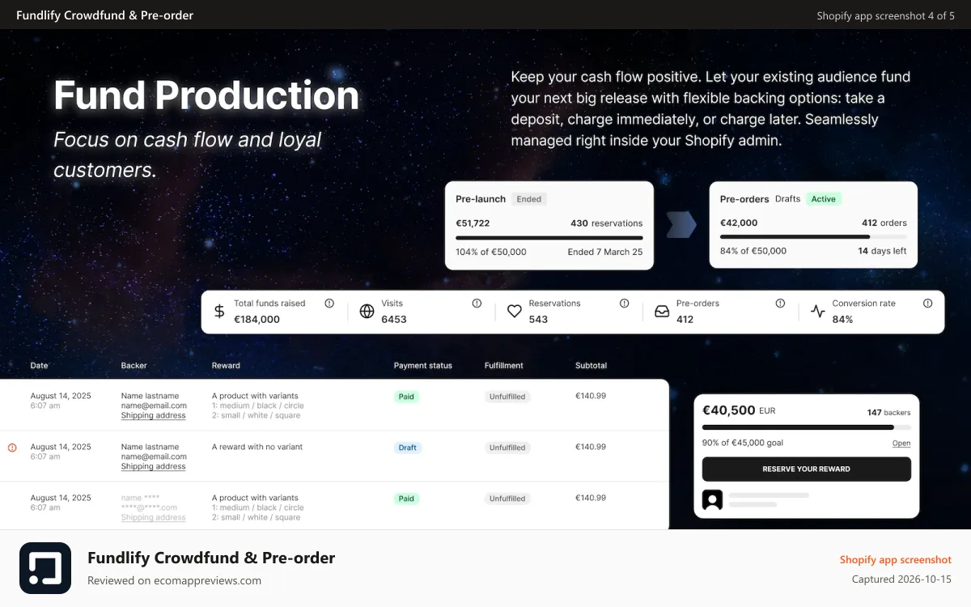Click the Pre-launch card title
The height and width of the screenshot is (607, 971).
pyautogui.click(x=481, y=199)
